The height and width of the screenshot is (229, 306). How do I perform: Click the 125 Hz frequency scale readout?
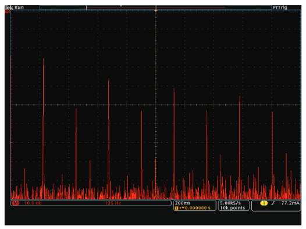pyautogui.click(x=113, y=203)
